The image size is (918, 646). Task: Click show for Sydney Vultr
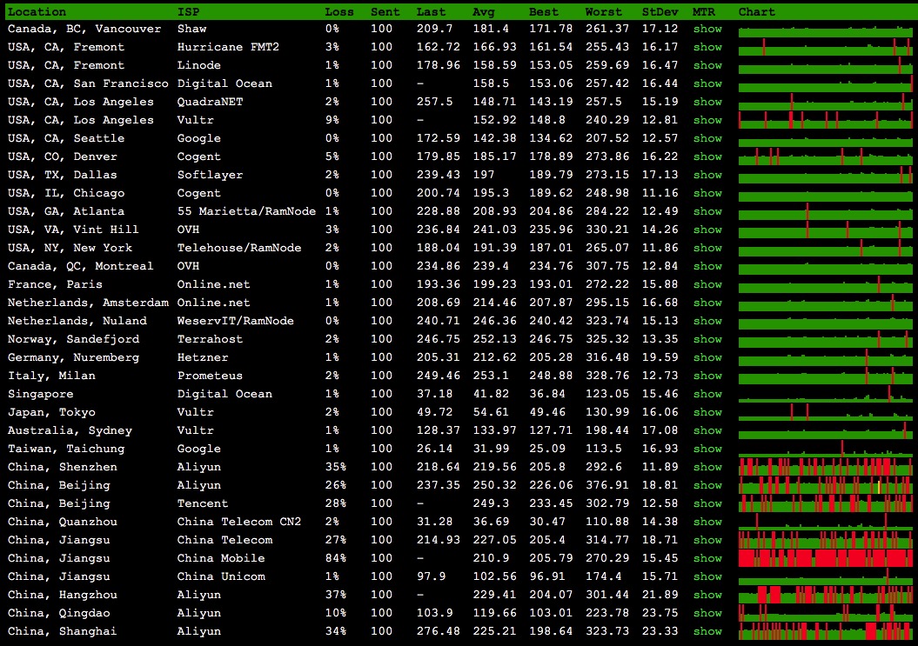tap(707, 430)
